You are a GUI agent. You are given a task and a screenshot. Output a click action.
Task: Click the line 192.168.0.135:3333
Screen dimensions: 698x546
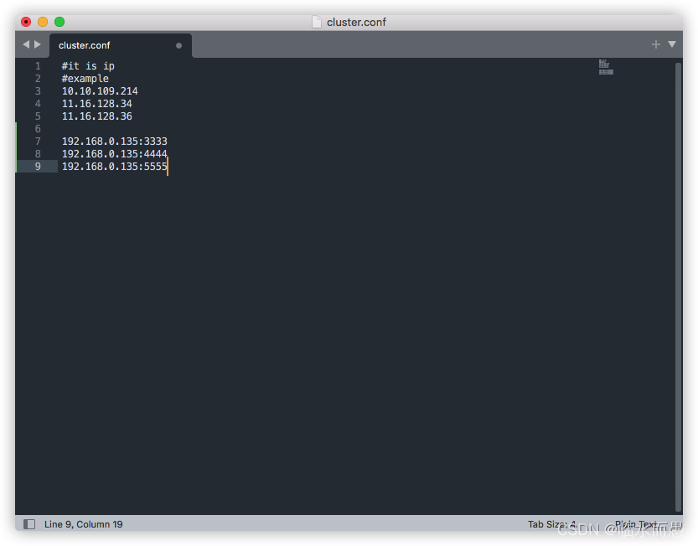coord(115,141)
